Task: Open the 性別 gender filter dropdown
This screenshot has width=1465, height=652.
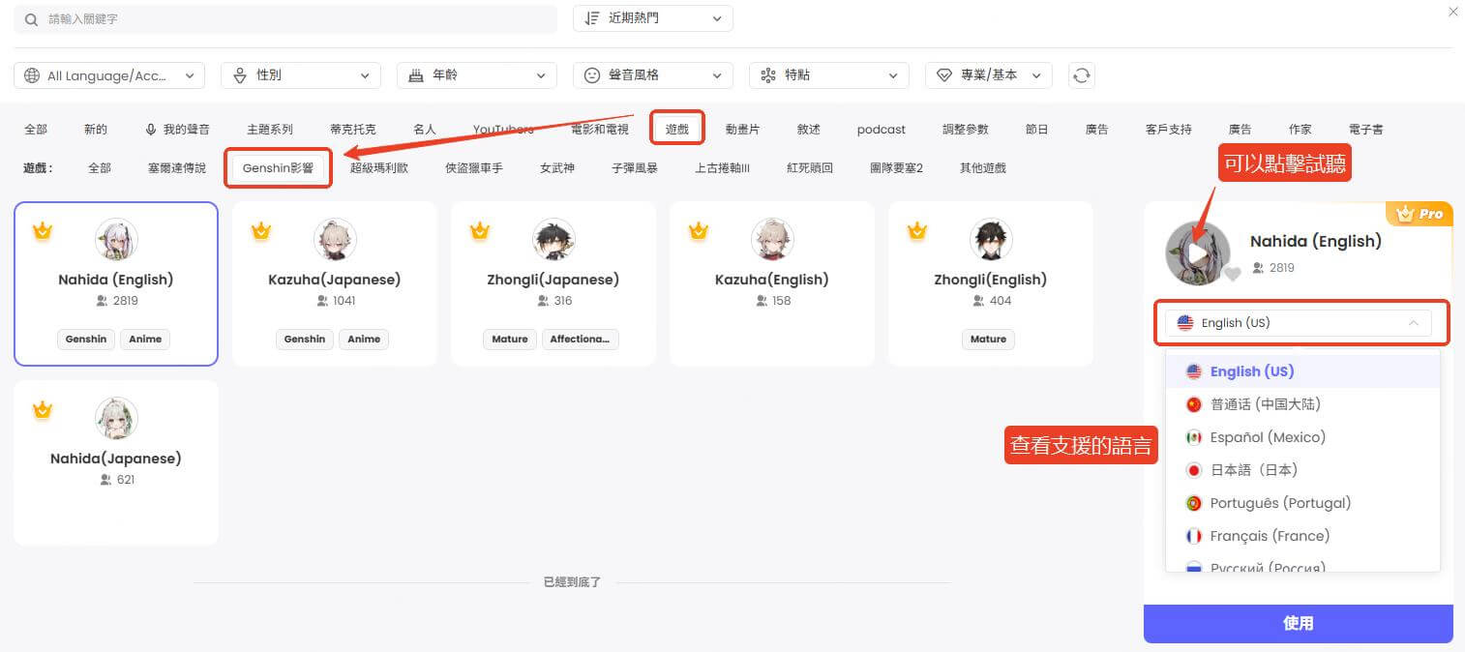Action: point(301,75)
